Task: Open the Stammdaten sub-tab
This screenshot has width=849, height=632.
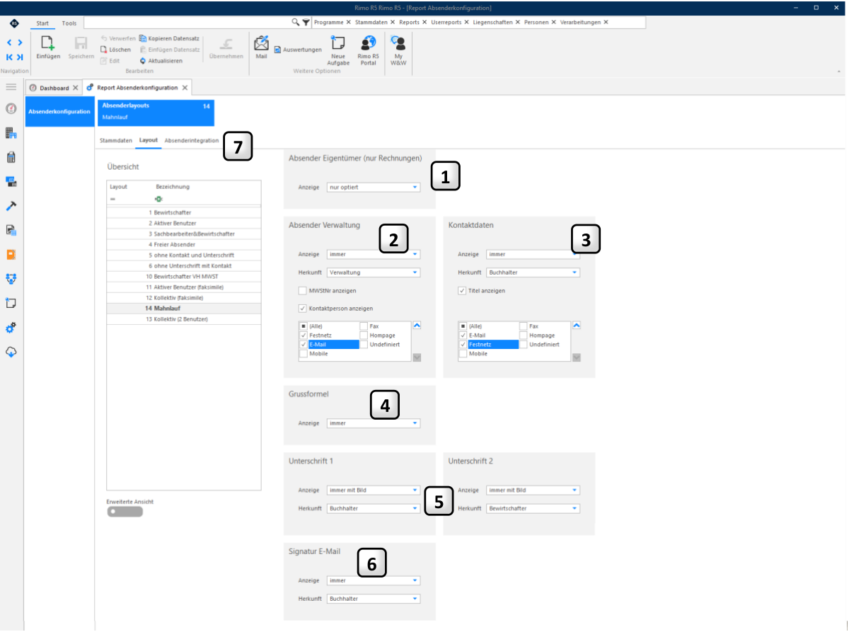Action: pos(116,141)
